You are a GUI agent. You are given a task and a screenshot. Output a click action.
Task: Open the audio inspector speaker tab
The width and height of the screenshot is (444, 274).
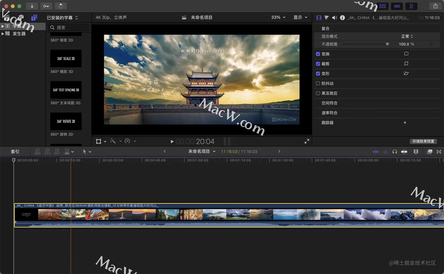(334, 18)
